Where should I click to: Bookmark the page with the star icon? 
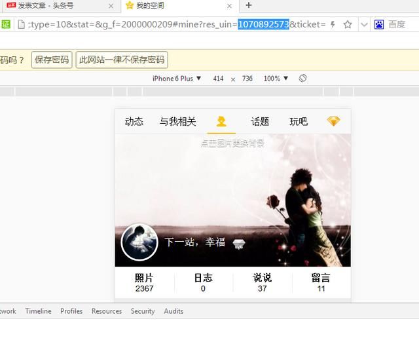348,25
